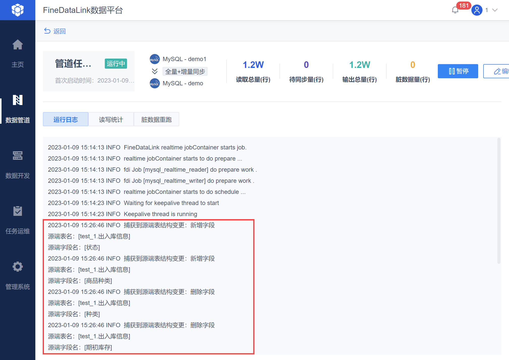Click the user avatar icon
This screenshot has width=509, height=360.
tap(477, 10)
